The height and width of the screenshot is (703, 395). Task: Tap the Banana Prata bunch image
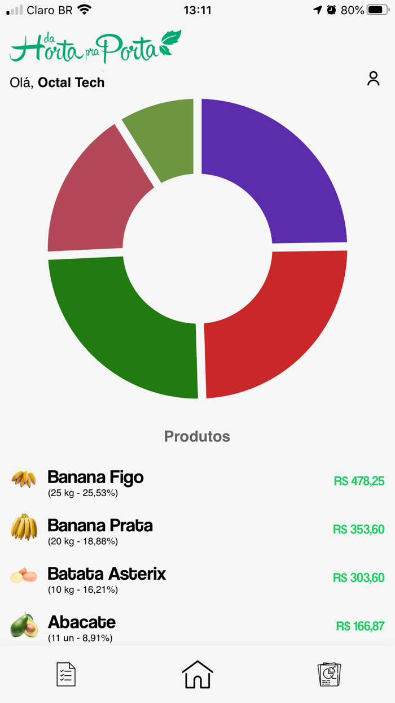[24, 527]
